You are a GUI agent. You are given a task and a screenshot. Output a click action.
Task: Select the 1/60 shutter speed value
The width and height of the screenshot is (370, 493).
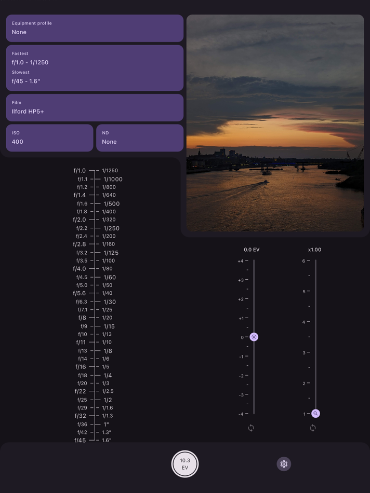(110, 277)
